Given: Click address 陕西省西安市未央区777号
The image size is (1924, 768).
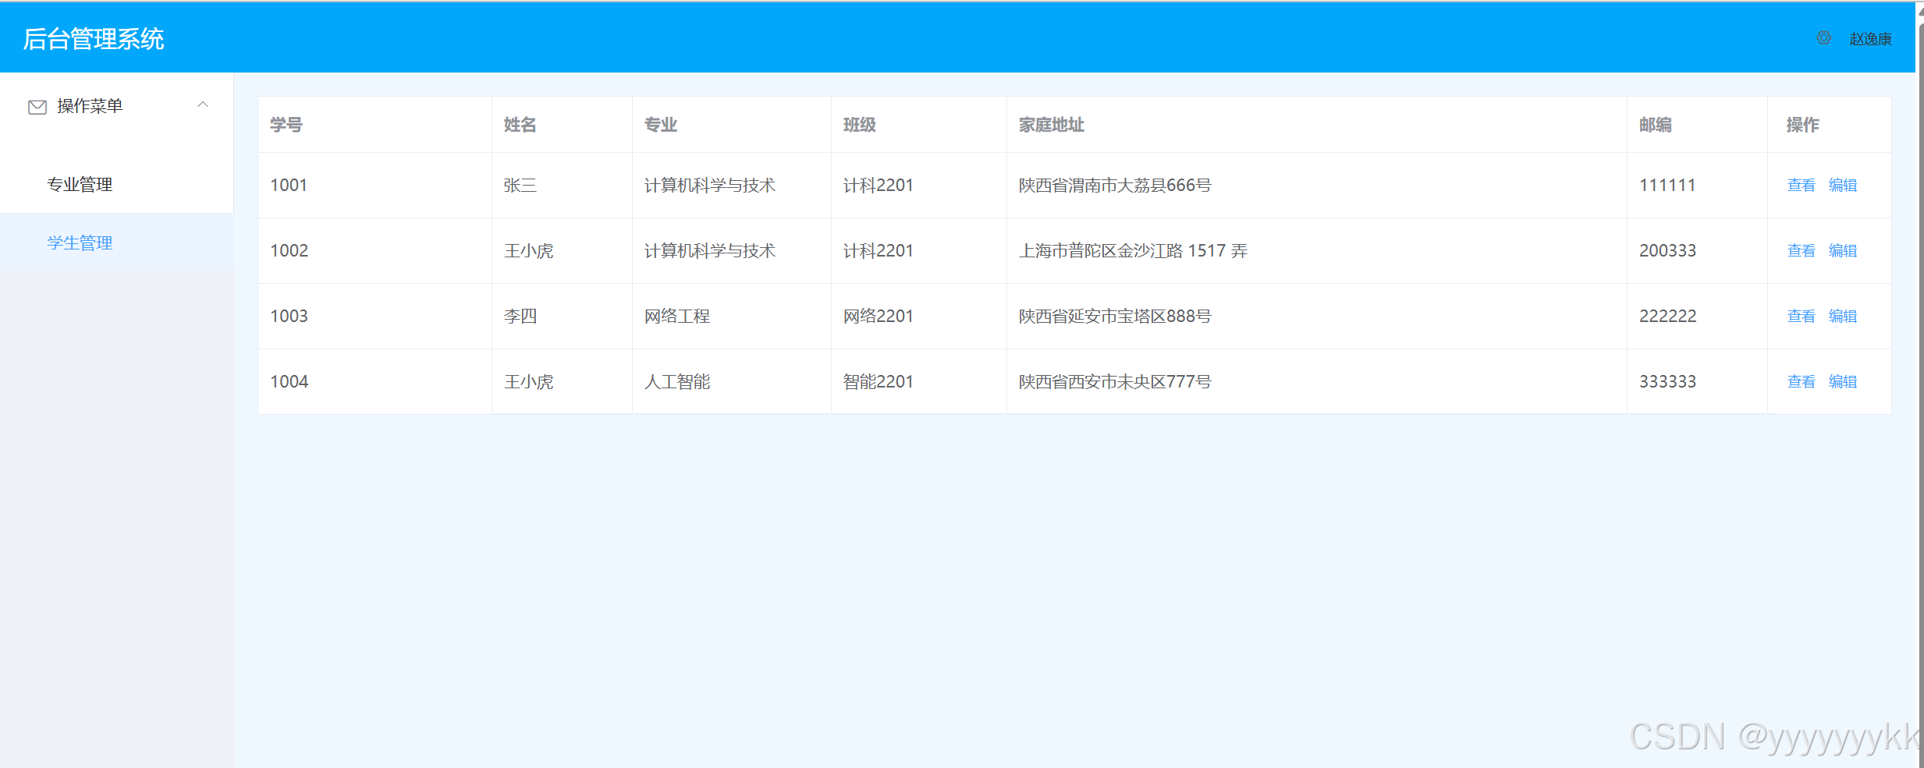Looking at the screenshot, I should click(x=1115, y=381).
